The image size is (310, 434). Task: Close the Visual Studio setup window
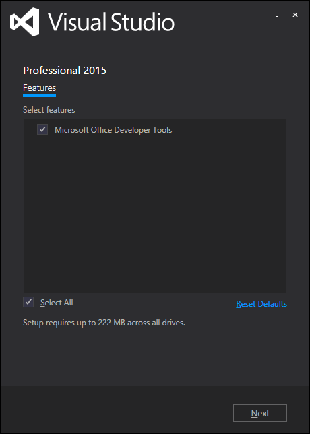pos(295,15)
